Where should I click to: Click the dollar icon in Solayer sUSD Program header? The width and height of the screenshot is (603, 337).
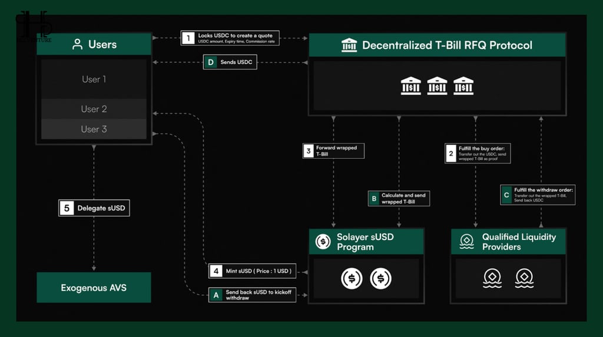[x=323, y=242]
